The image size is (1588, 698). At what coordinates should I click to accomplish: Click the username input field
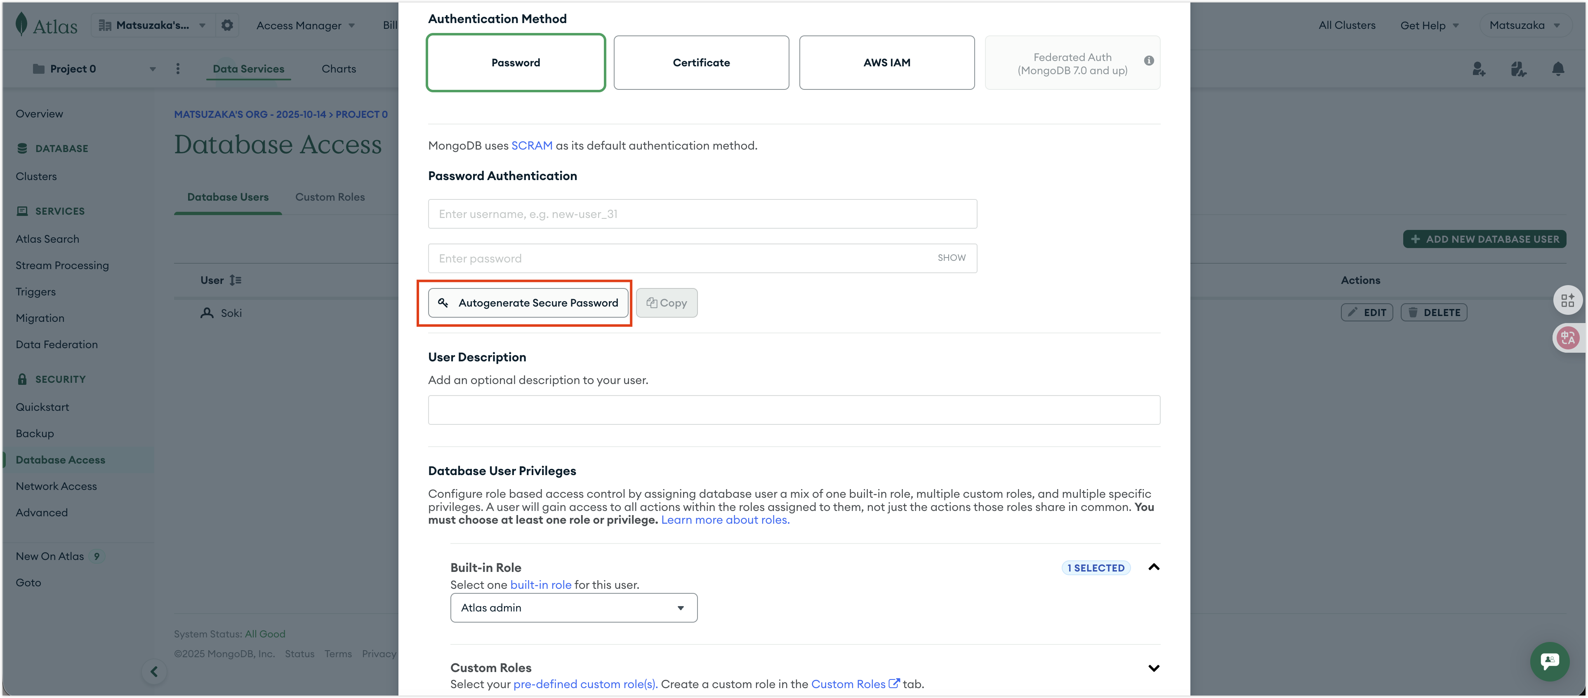coord(702,214)
